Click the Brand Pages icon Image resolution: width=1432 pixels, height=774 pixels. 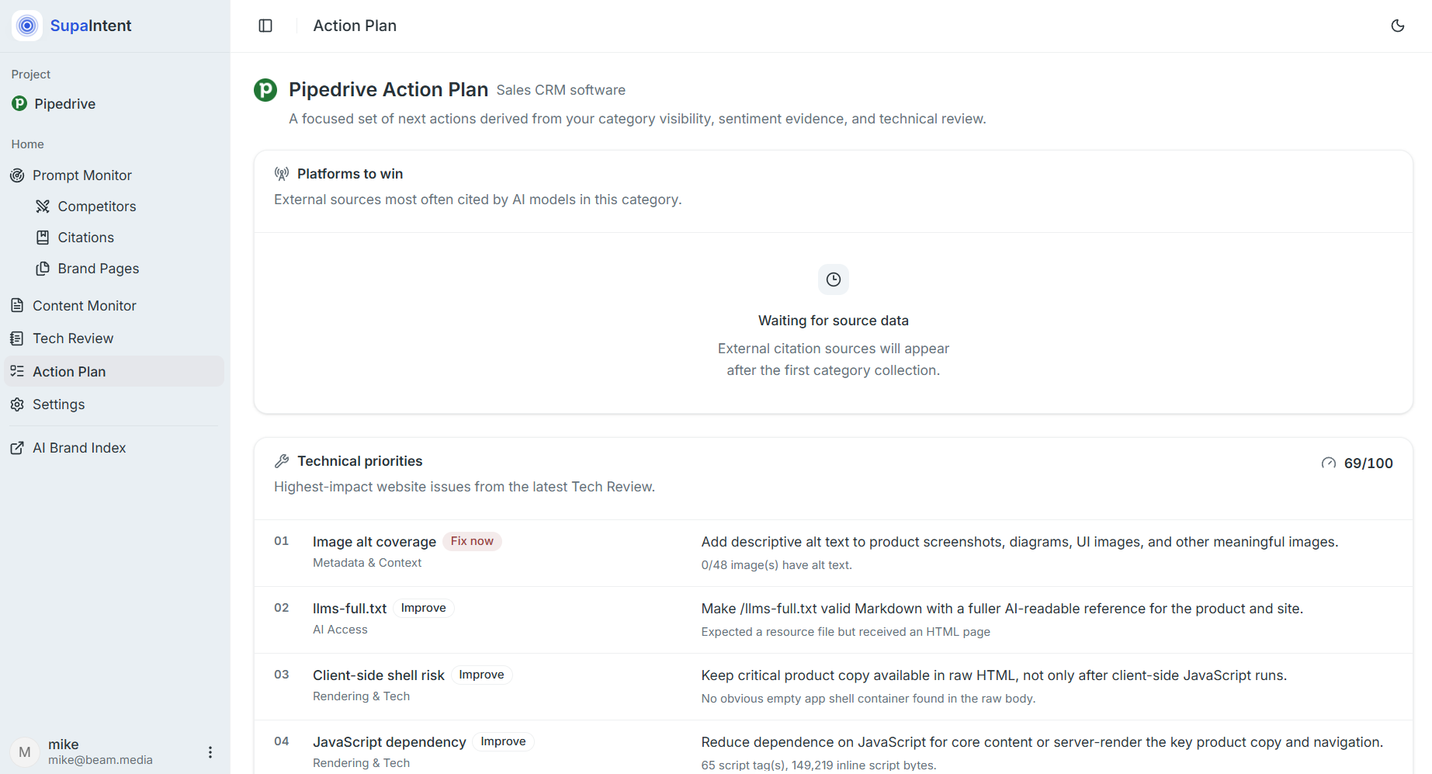[x=43, y=269]
